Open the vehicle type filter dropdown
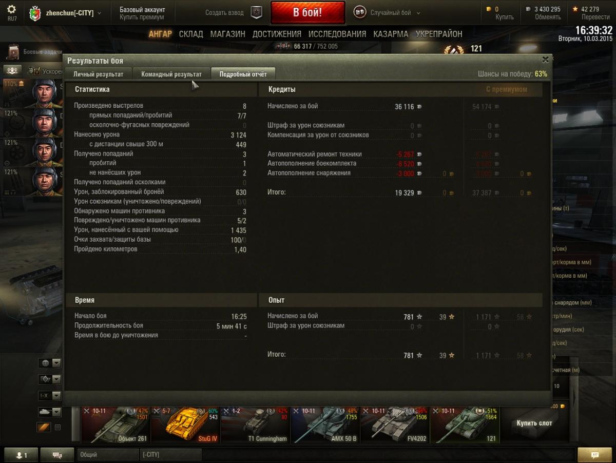Viewport: 616px width, 463px height. point(50,379)
